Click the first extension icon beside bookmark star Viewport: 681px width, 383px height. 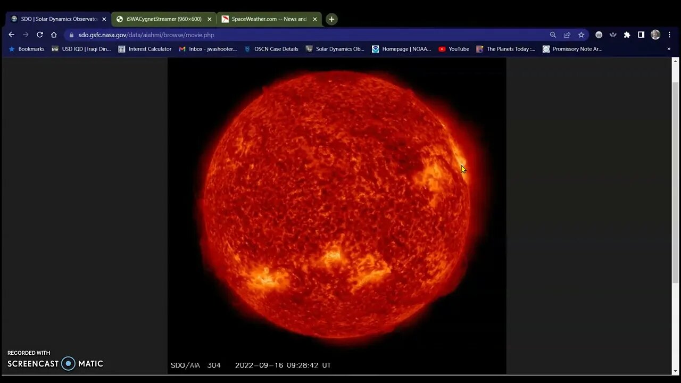(x=599, y=35)
